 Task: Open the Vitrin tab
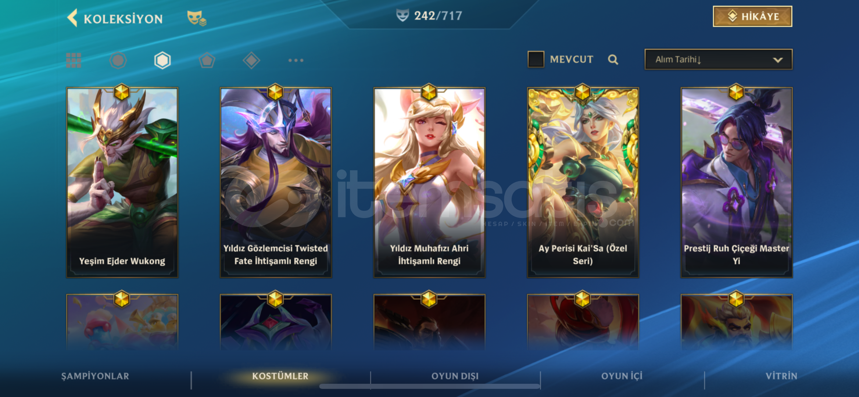point(781,376)
